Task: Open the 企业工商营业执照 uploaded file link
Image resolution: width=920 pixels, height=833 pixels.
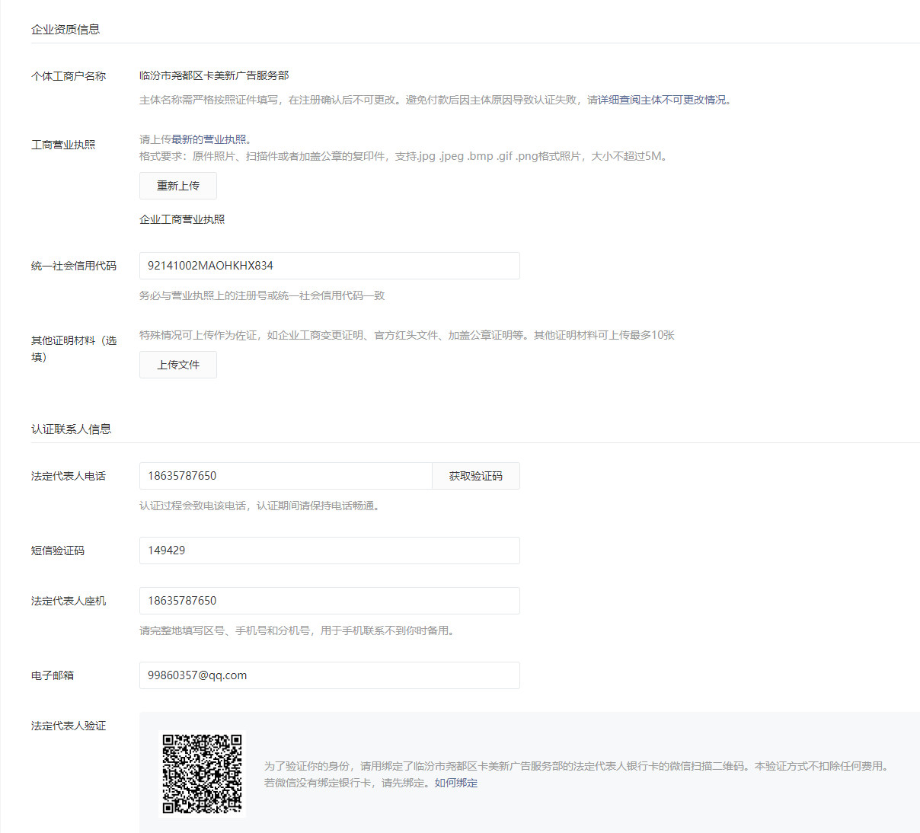Action: pos(182,219)
